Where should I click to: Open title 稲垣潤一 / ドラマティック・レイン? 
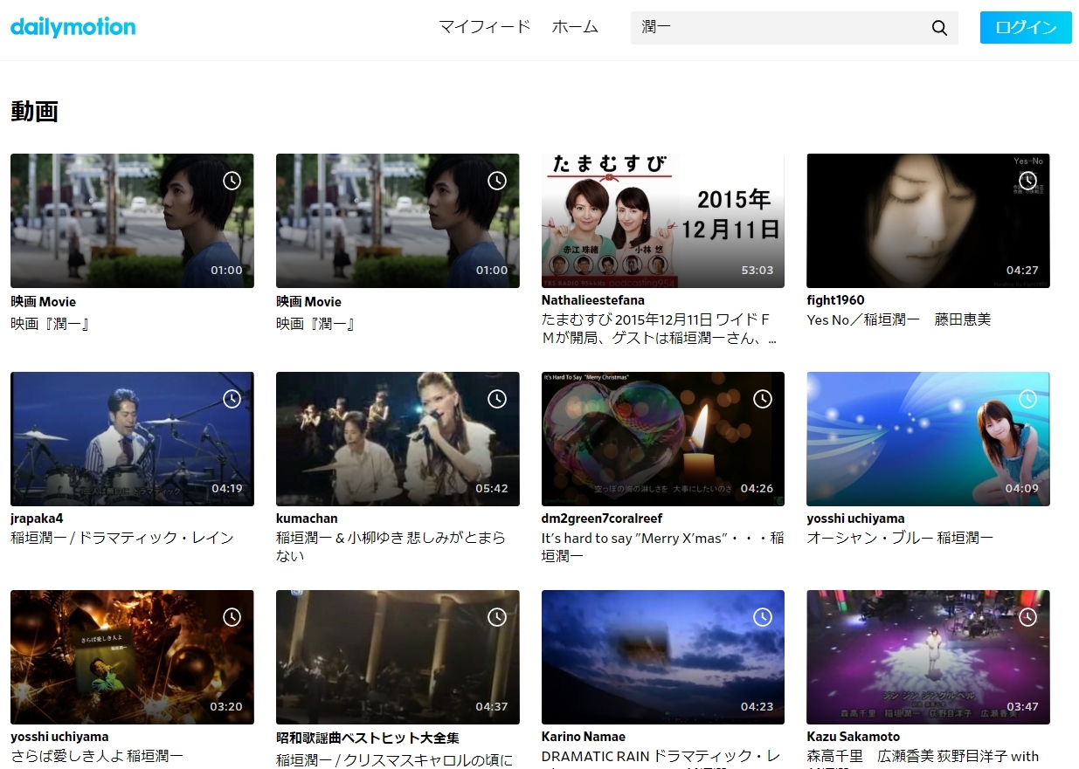pyautogui.click(x=122, y=538)
